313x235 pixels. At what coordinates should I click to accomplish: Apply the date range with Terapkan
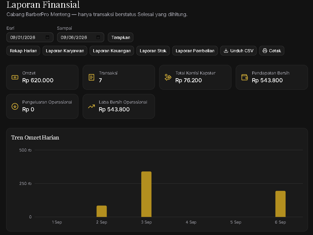click(x=121, y=37)
